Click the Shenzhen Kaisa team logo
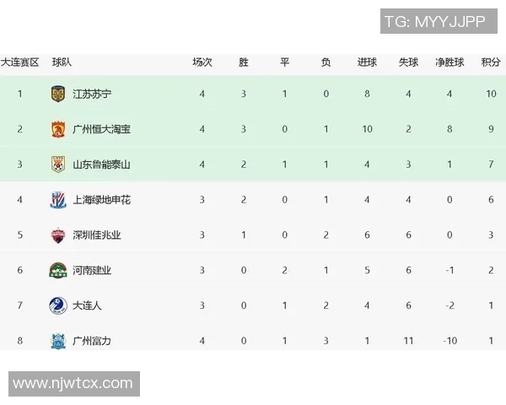This screenshot has height=405, width=506. (57, 235)
